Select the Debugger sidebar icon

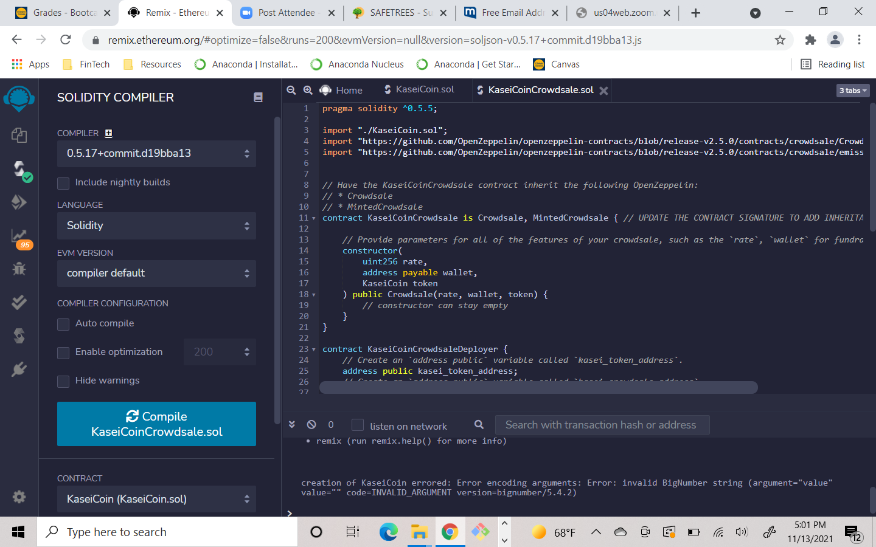19,268
